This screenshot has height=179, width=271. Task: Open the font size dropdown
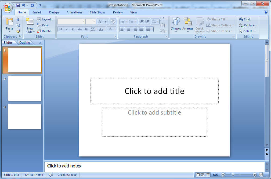[x=94, y=21]
